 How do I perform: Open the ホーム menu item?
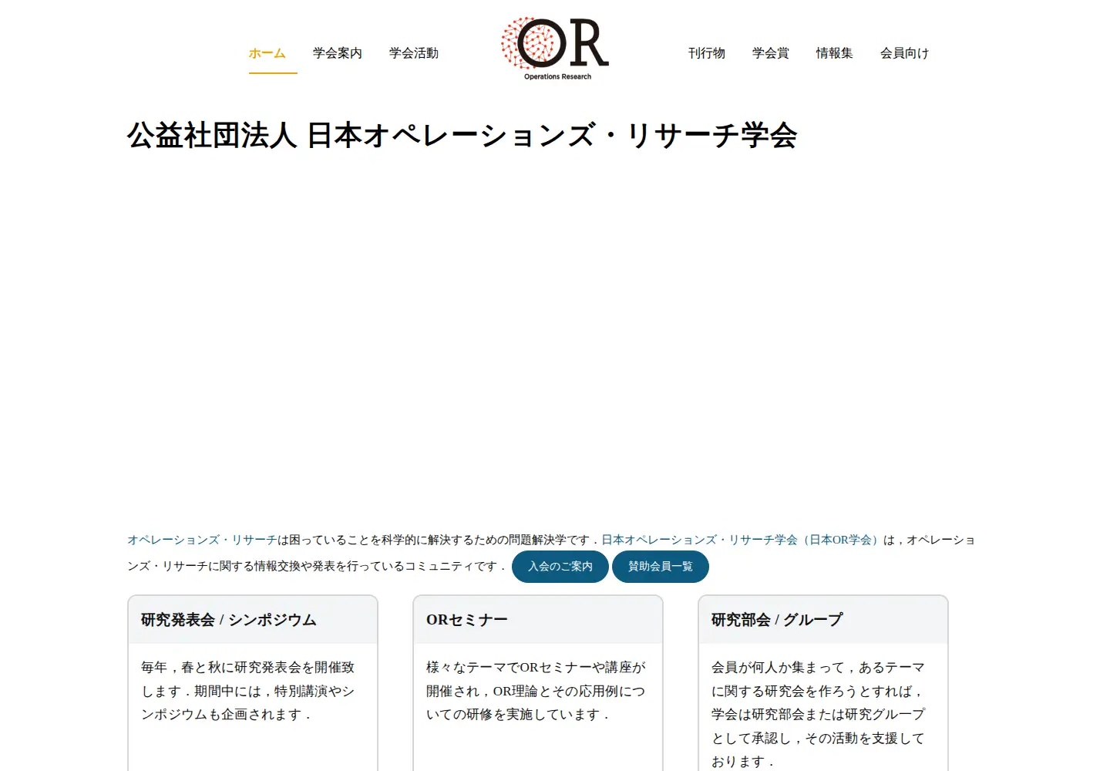pyautogui.click(x=267, y=53)
